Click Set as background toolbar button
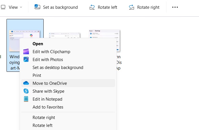The width and height of the screenshot is (199, 130). (56, 7)
